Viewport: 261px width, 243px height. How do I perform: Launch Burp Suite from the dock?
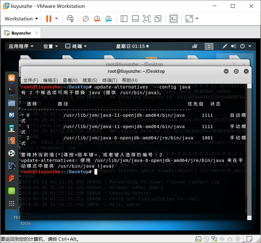point(12,141)
